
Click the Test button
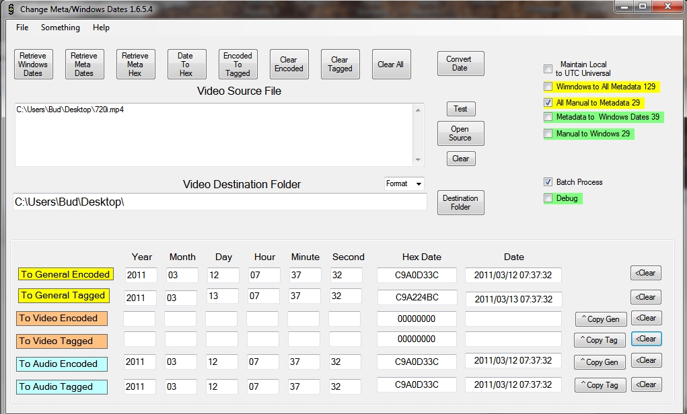(461, 109)
